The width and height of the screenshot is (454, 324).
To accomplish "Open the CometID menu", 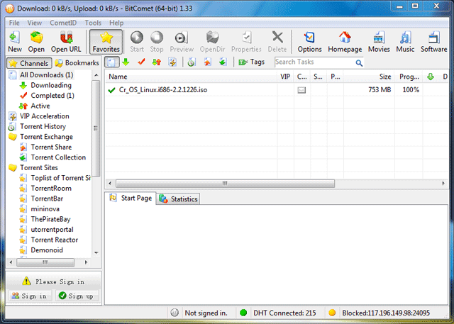I will [63, 23].
